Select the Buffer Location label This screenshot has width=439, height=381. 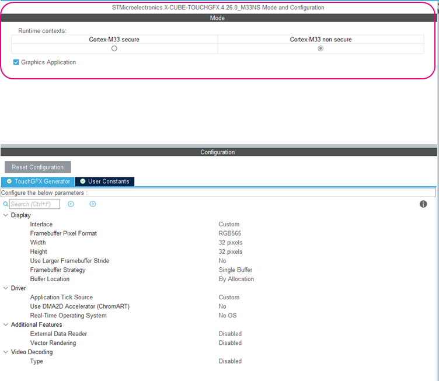click(50, 279)
